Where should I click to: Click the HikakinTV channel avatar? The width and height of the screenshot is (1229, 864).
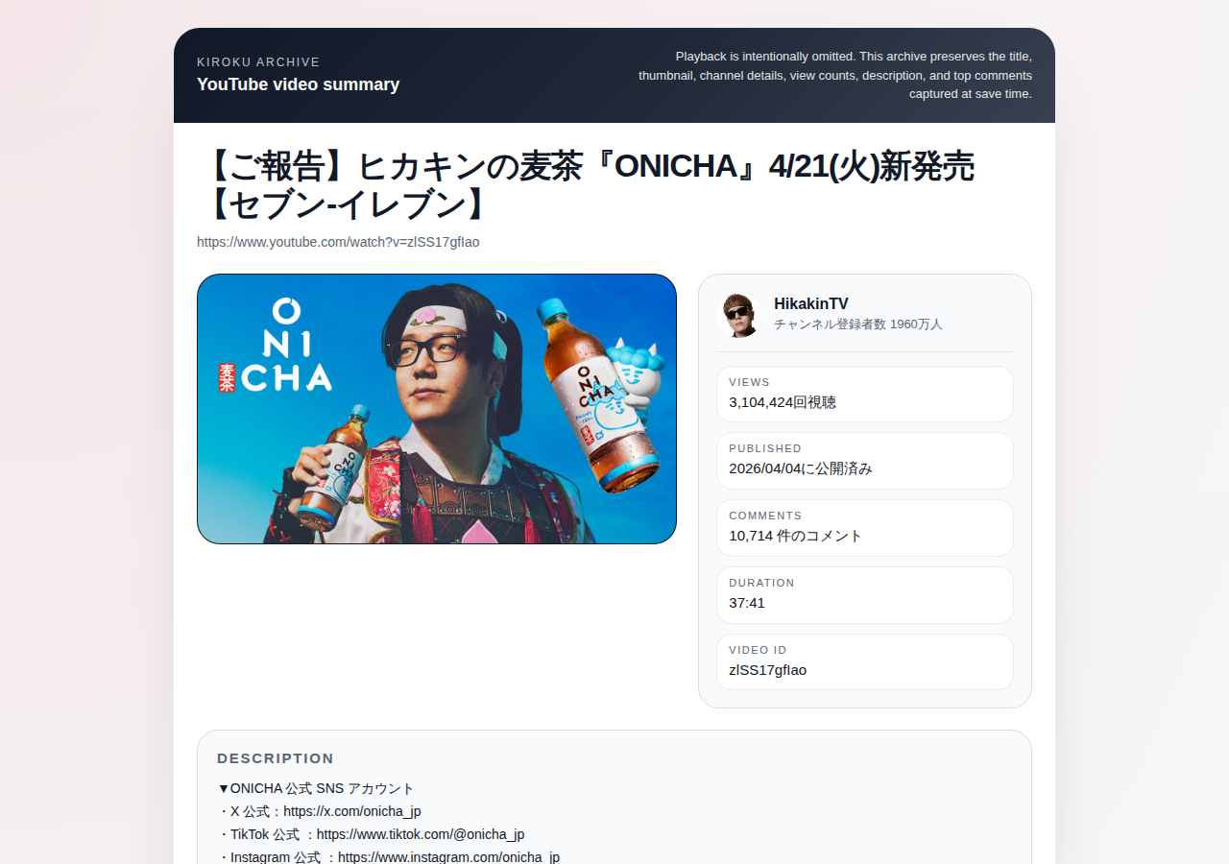[x=739, y=315]
